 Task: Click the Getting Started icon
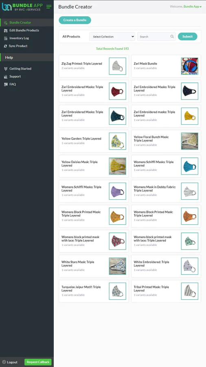pyautogui.click(x=6, y=69)
